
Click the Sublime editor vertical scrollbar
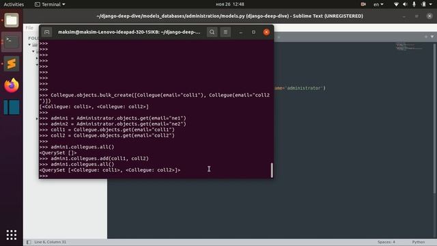click(x=434, y=118)
